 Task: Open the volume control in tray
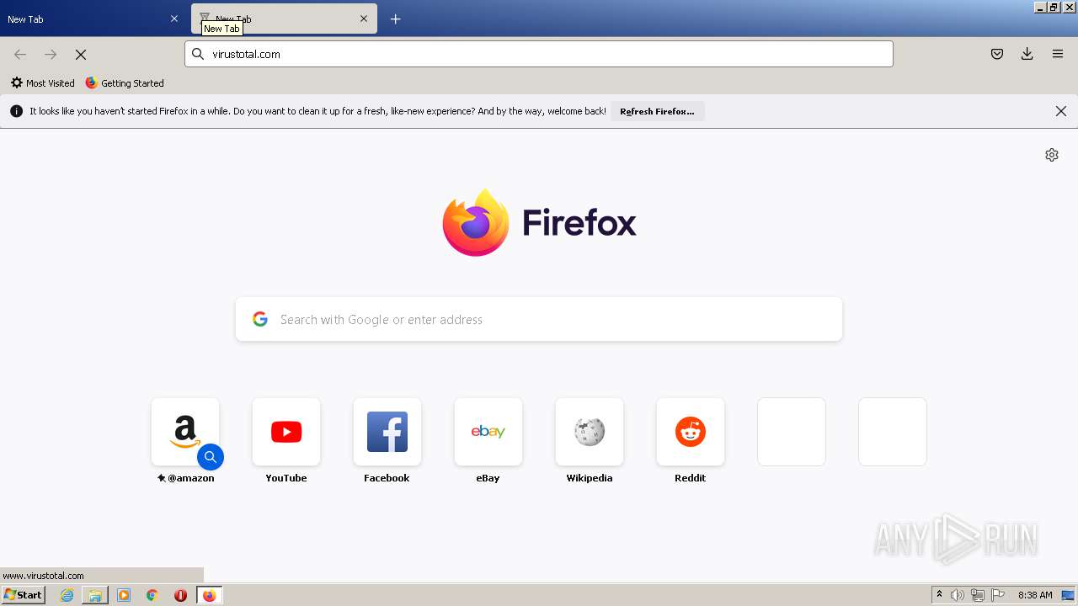tap(958, 595)
